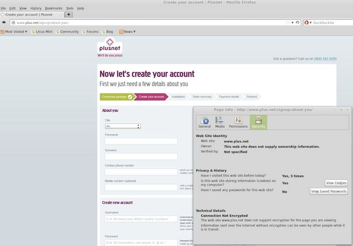
Task: Open the Forums bookmark
Action: (x=90, y=32)
